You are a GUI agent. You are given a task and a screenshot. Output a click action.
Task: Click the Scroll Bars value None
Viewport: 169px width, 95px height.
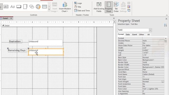coord(153,72)
